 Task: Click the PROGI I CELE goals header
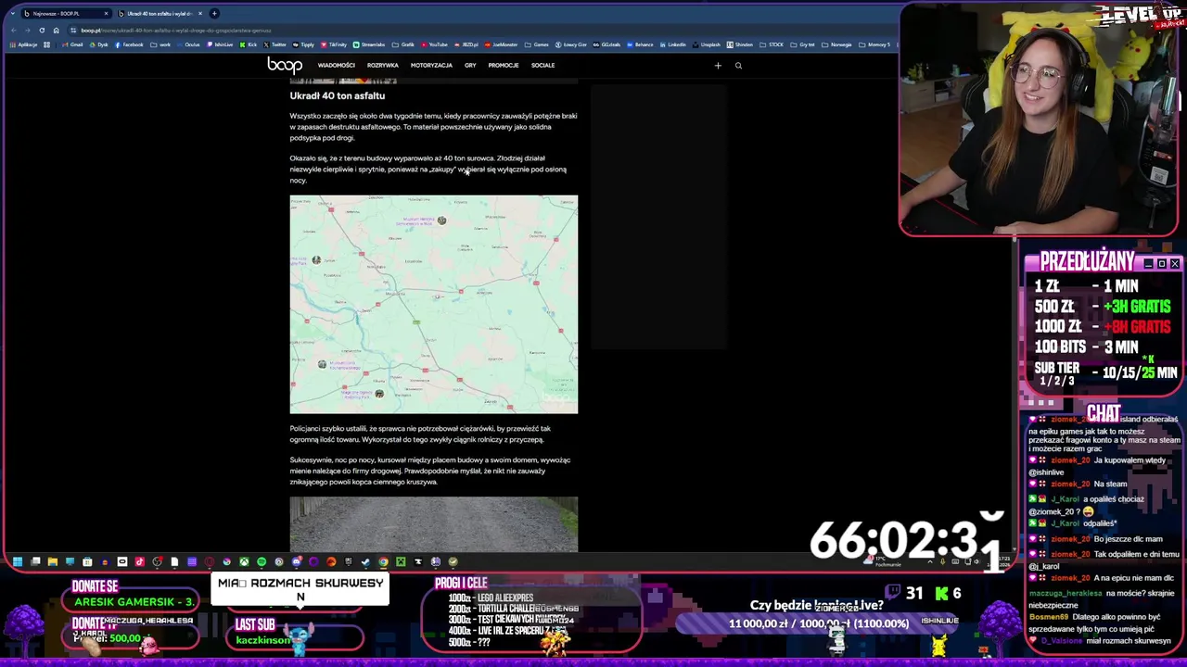pyautogui.click(x=461, y=583)
